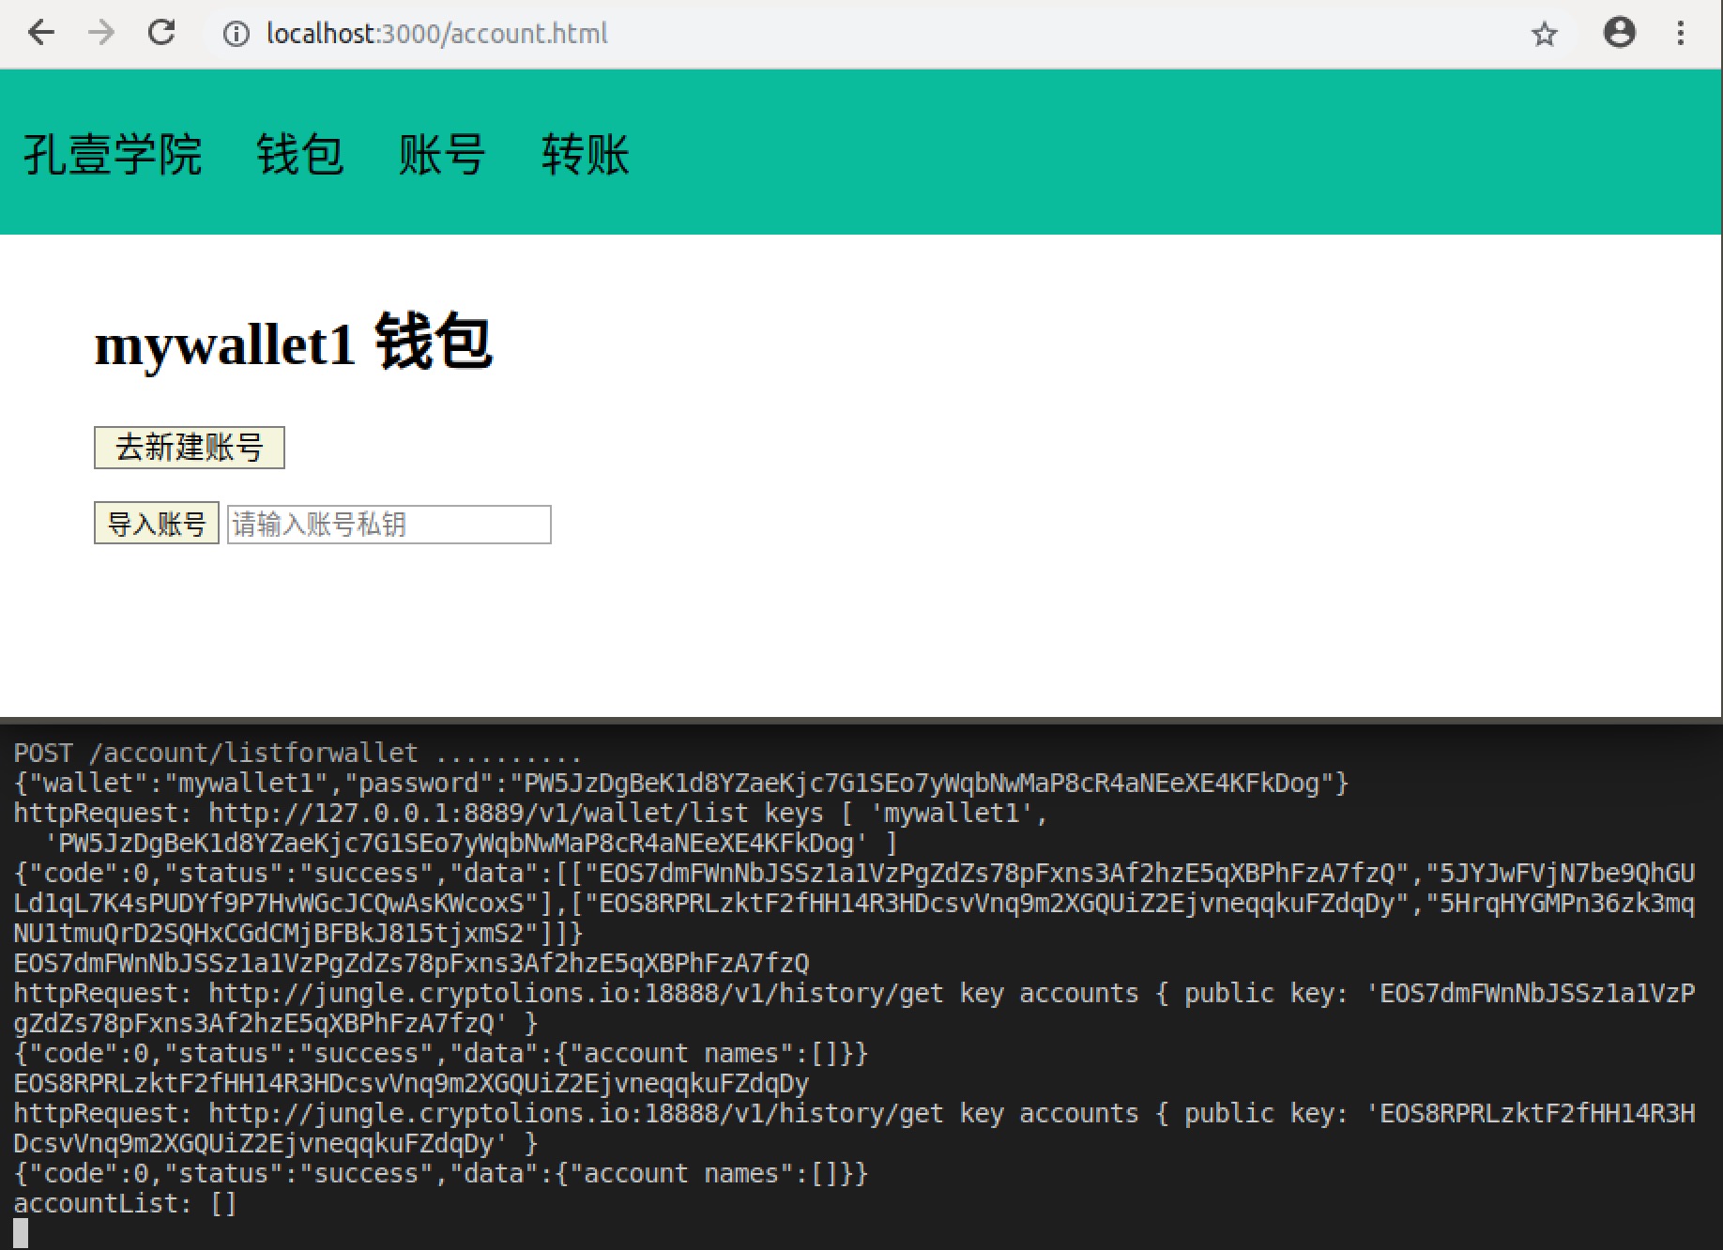Click the 去新建账号 button

tap(190, 448)
